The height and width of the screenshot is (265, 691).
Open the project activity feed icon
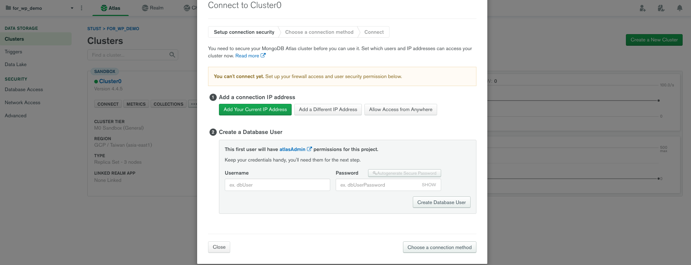coord(661,8)
